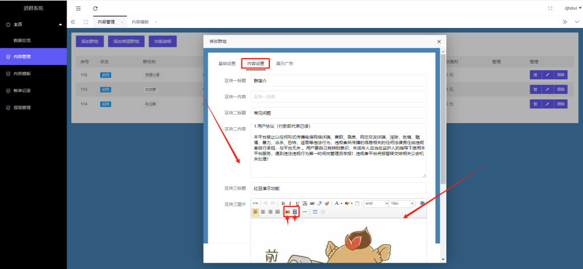
Task: Select left text alignment in the editor
Action: (x=256, y=211)
